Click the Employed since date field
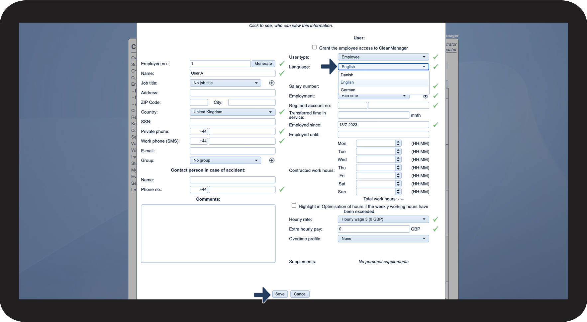Image resolution: width=587 pixels, height=322 pixels. point(383,125)
